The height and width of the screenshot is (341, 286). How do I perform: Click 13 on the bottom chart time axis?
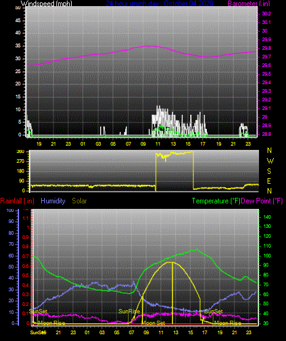176,332
